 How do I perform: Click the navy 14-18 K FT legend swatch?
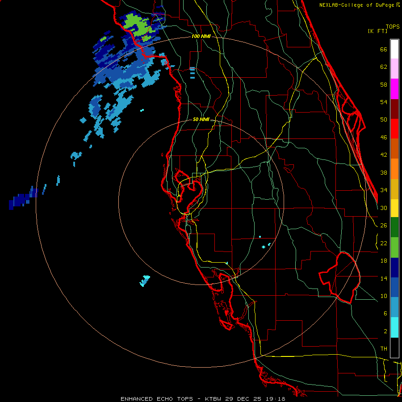click(394, 268)
